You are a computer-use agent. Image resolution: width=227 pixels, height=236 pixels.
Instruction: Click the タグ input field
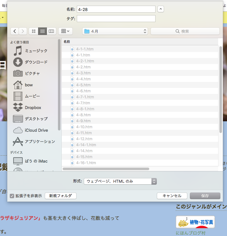pos(116,19)
